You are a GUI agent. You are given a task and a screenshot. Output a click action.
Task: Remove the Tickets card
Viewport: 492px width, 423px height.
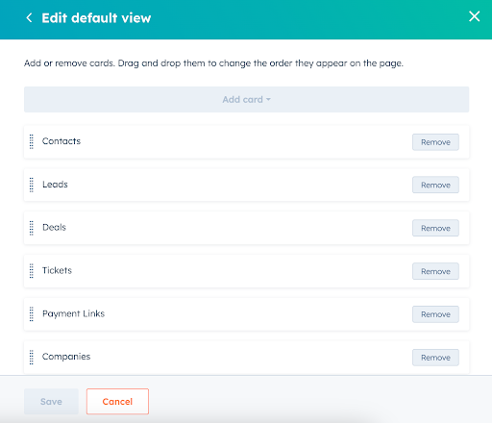tap(435, 271)
